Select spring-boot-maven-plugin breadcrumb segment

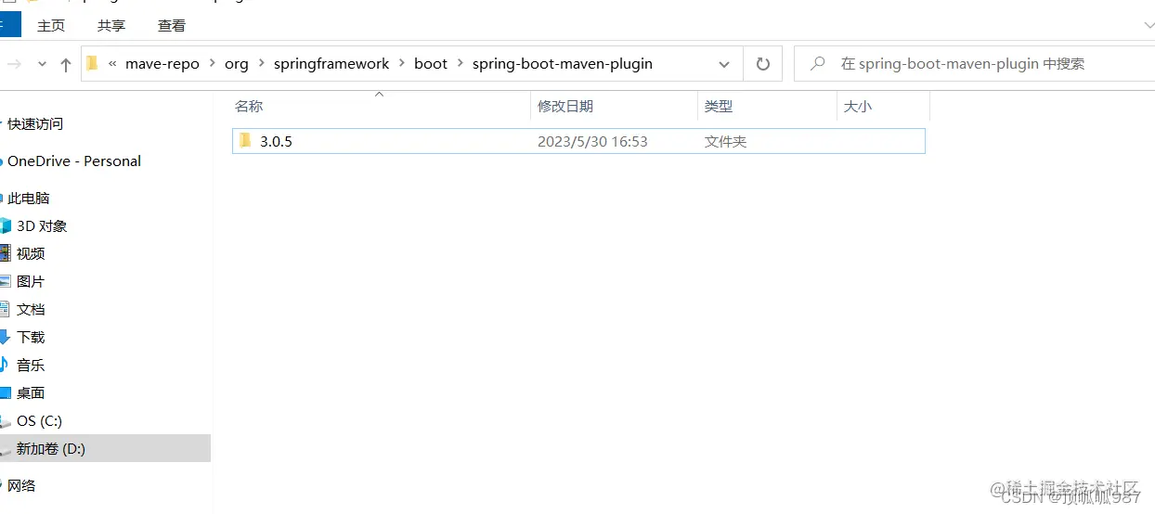(x=563, y=64)
